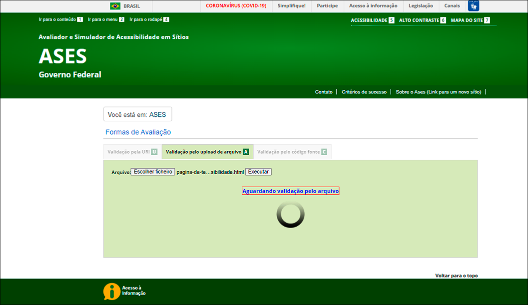Open the VLibras accessibility icon
The width and height of the screenshot is (528, 305).
pyautogui.click(x=473, y=6)
